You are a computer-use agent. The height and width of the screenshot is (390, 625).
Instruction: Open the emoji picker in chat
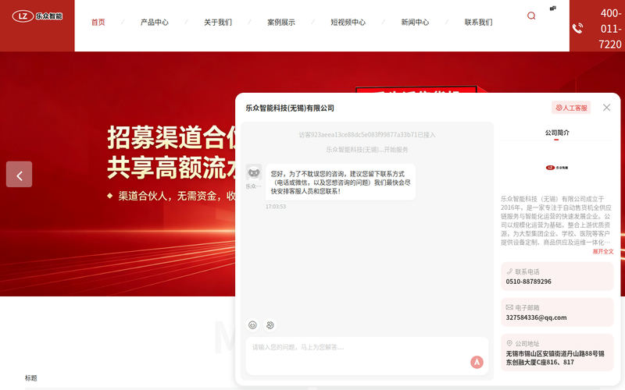tap(252, 325)
